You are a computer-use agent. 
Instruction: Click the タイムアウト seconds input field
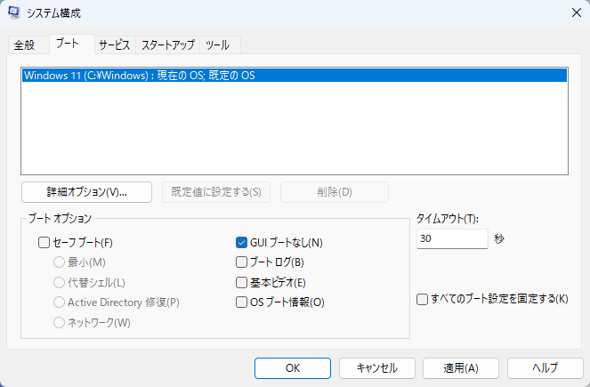tap(451, 239)
